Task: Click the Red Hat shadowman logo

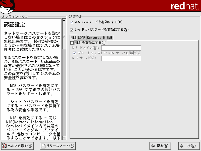Action: [x=8, y=7]
